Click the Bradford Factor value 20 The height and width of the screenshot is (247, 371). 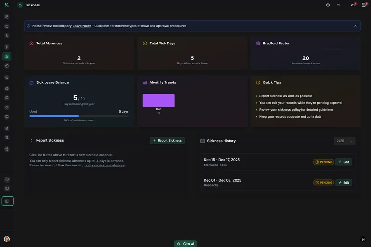(306, 58)
